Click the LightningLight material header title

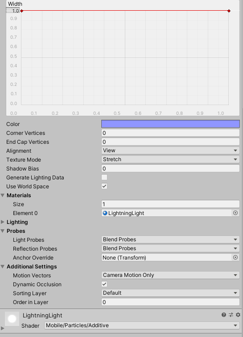tap(42, 315)
